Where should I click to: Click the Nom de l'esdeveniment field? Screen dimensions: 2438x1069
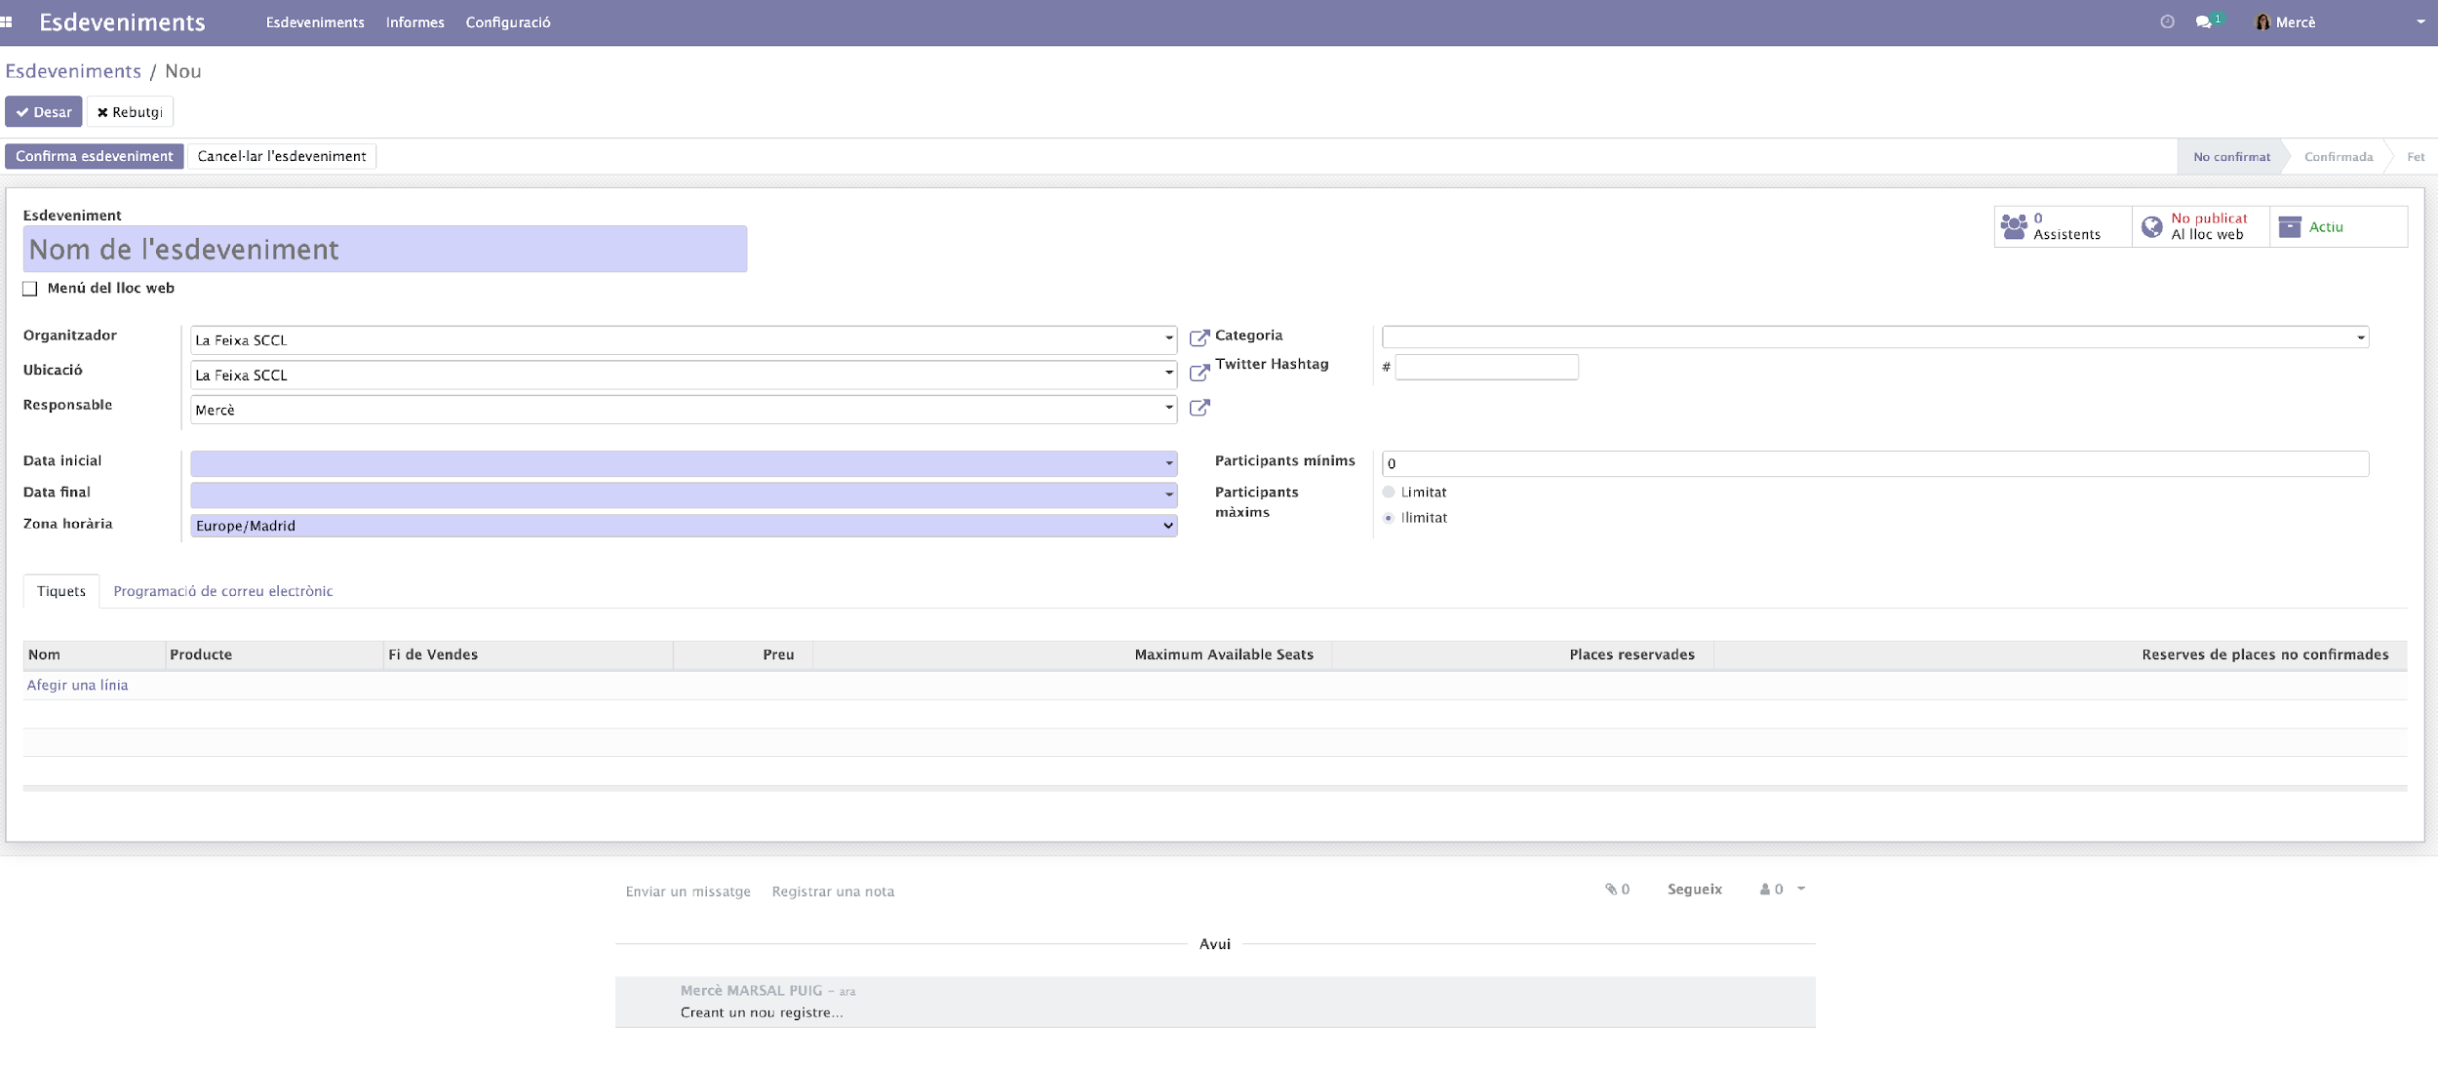[x=384, y=250]
